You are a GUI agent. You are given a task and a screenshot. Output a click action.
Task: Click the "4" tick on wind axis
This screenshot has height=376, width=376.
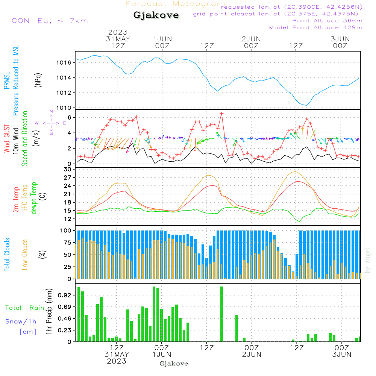pos(70,133)
